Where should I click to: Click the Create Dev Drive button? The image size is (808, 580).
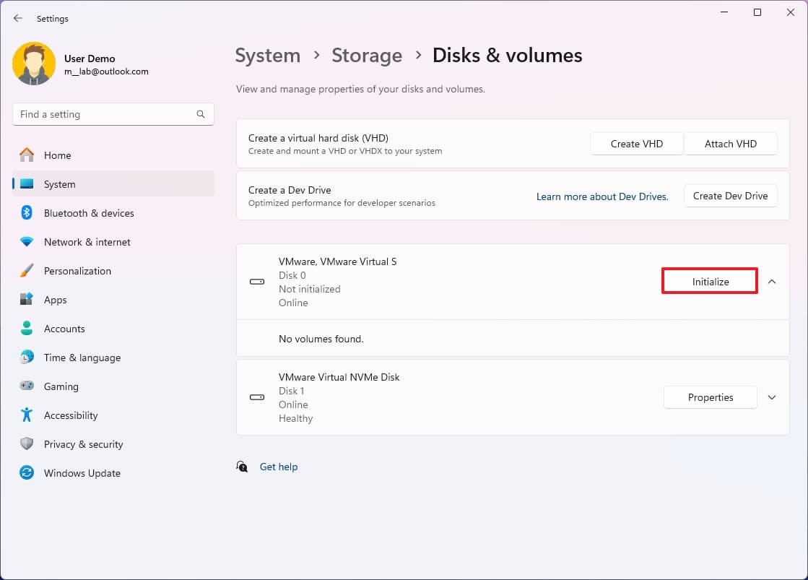(x=730, y=196)
